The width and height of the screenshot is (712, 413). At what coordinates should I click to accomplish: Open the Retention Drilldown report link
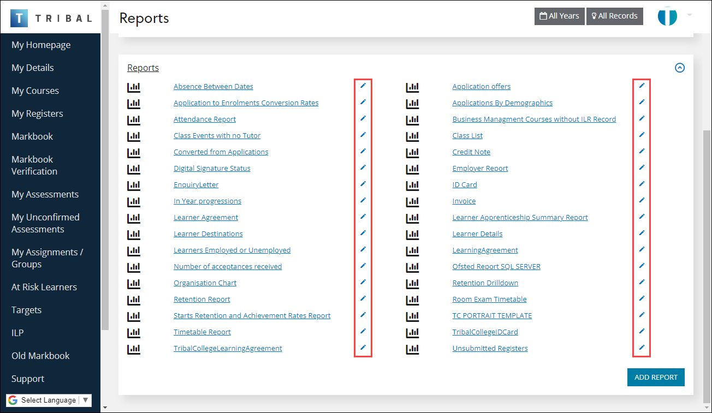click(x=485, y=283)
